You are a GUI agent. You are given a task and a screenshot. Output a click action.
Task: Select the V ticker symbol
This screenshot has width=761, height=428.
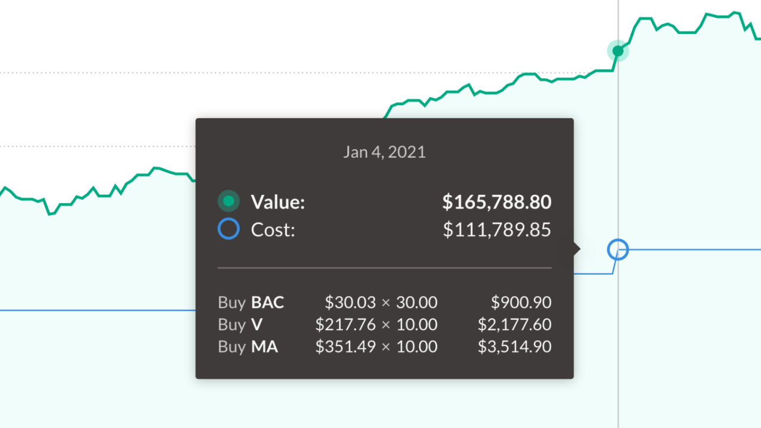click(257, 325)
